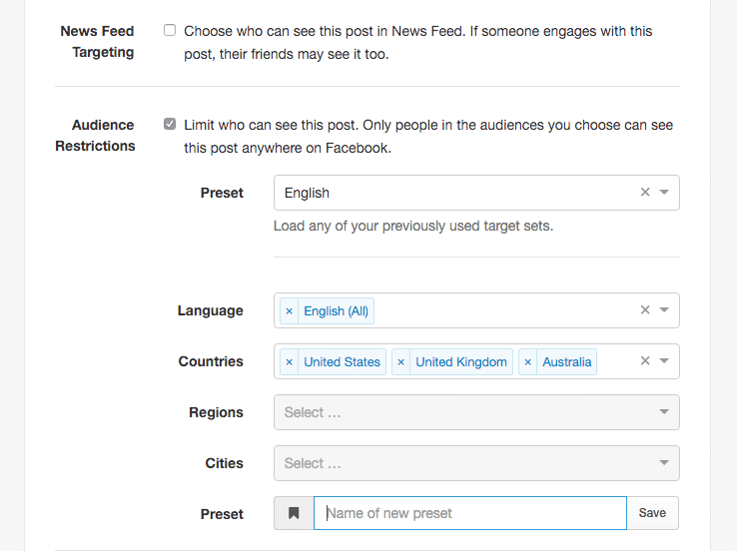Viewport: 737px width, 551px height.
Task: Select the United Kingdom tag label
Action: click(461, 361)
